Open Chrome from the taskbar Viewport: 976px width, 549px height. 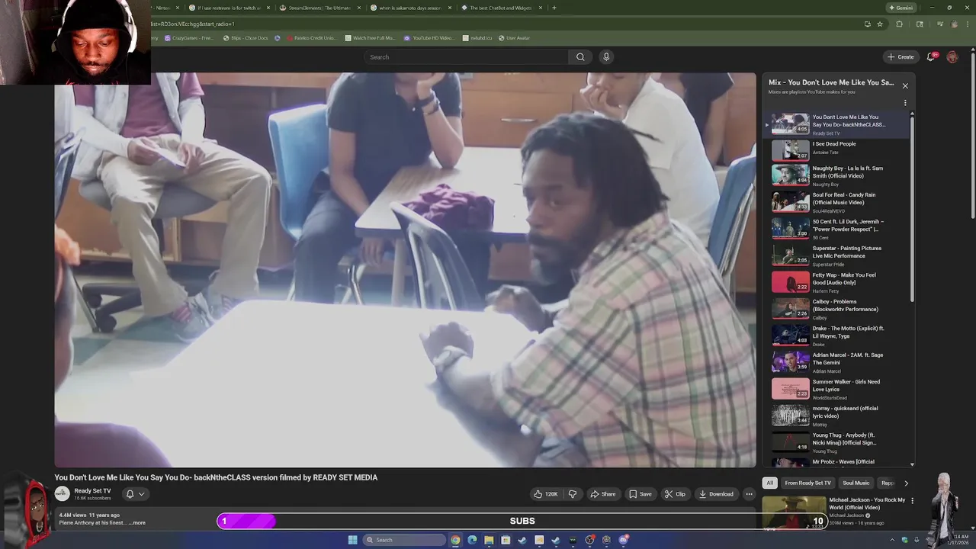(455, 540)
